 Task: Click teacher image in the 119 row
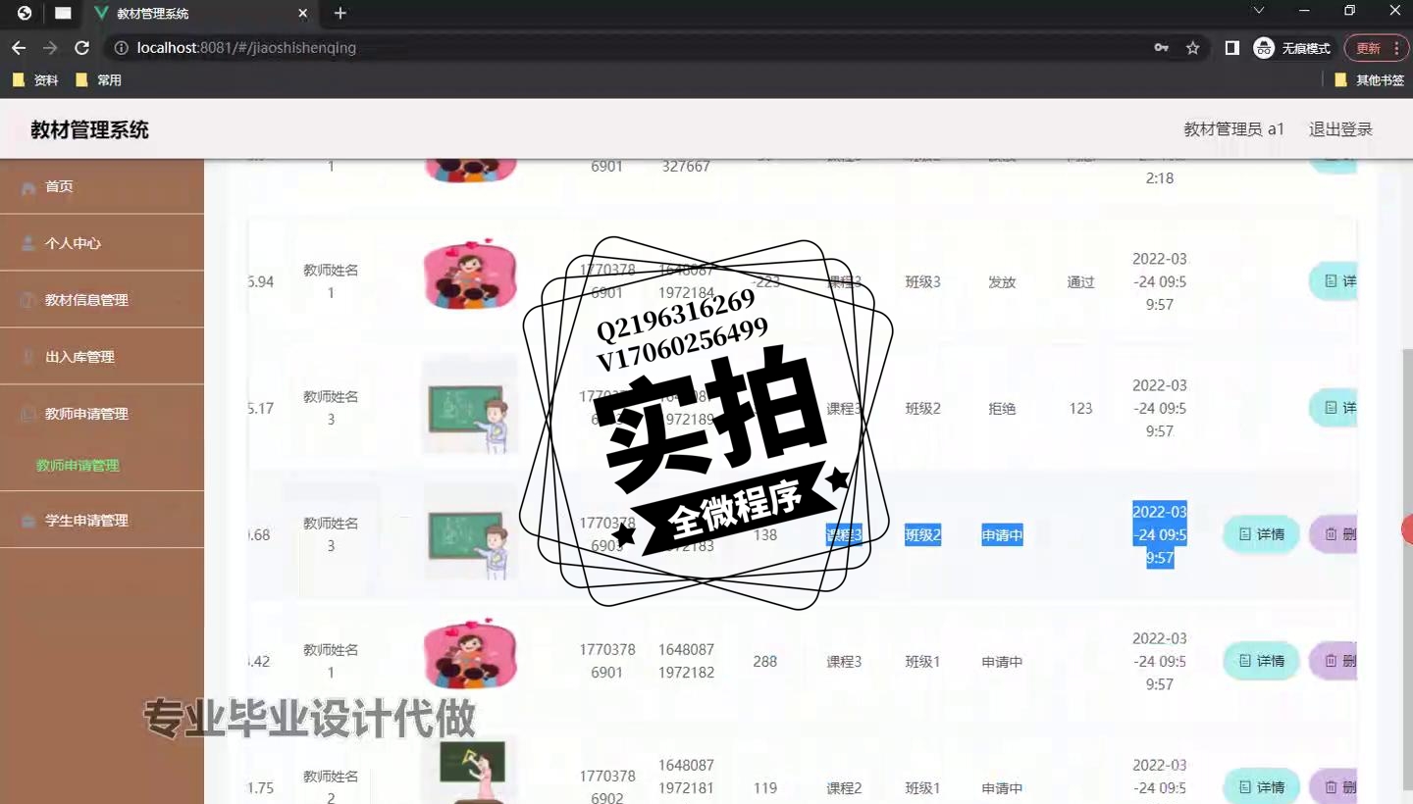(470, 773)
